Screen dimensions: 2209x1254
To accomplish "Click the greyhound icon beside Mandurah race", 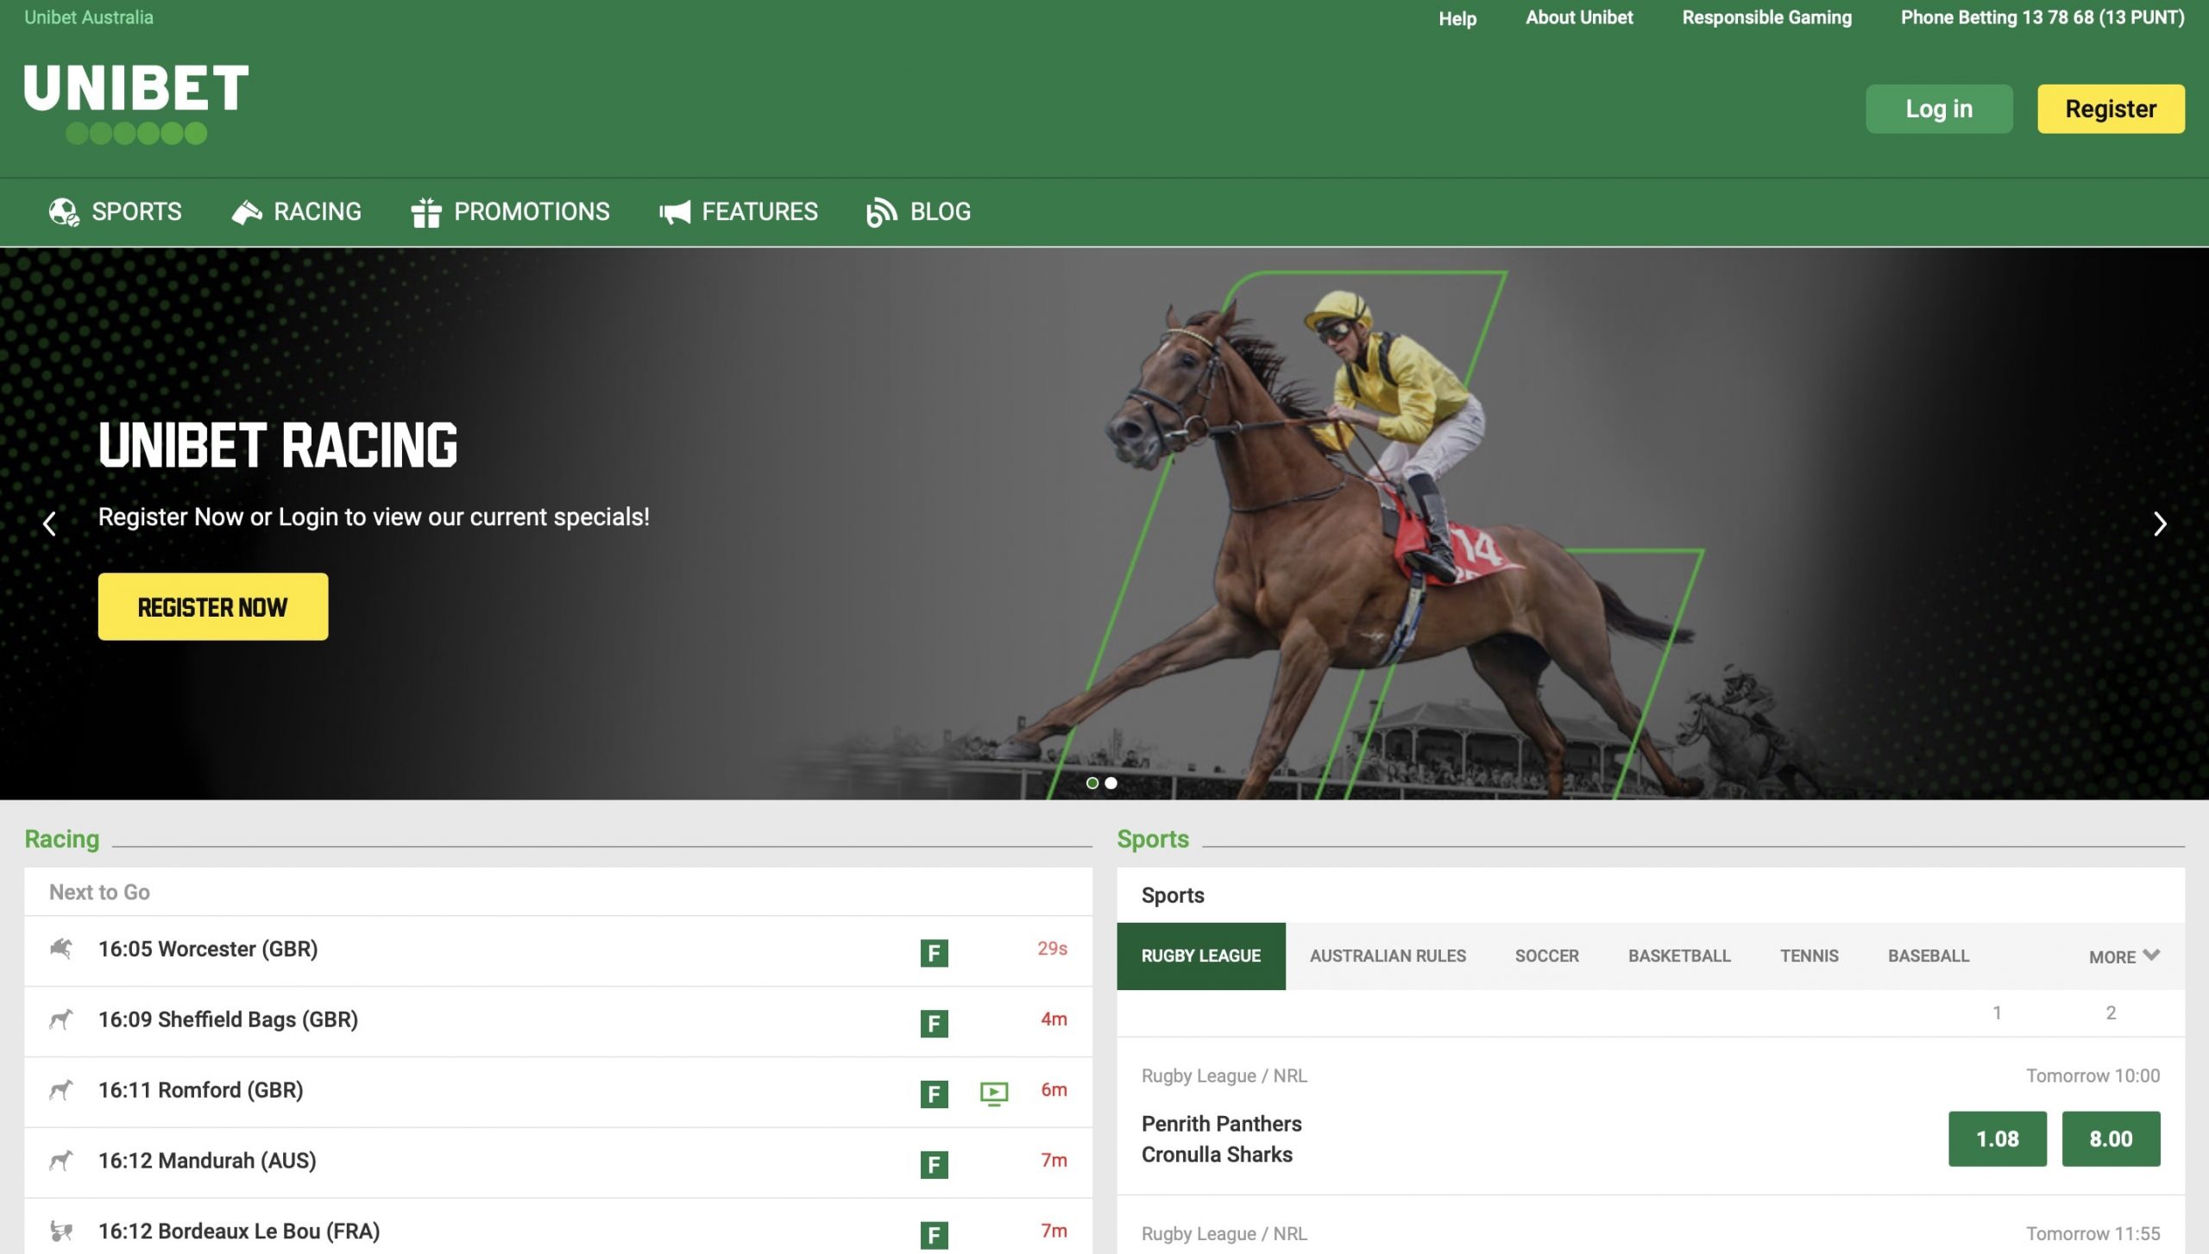I will tap(60, 1161).
